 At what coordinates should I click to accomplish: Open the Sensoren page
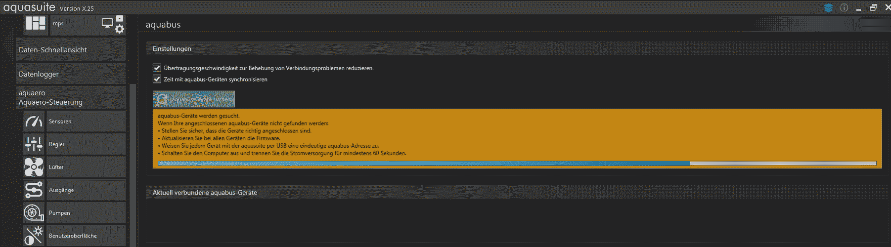[86, 122]
